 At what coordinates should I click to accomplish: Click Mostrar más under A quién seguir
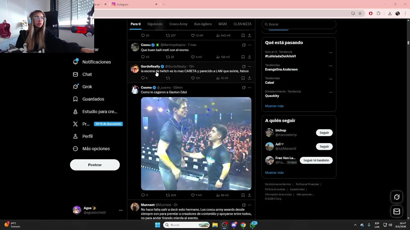pyautogui.click(x=274, y=172)
